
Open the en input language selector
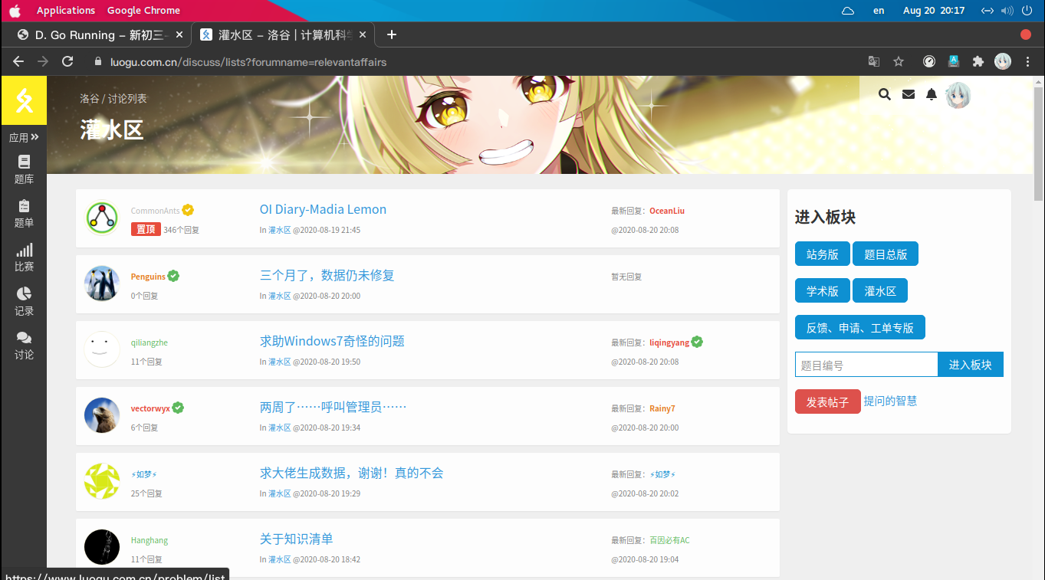[879, 11]
